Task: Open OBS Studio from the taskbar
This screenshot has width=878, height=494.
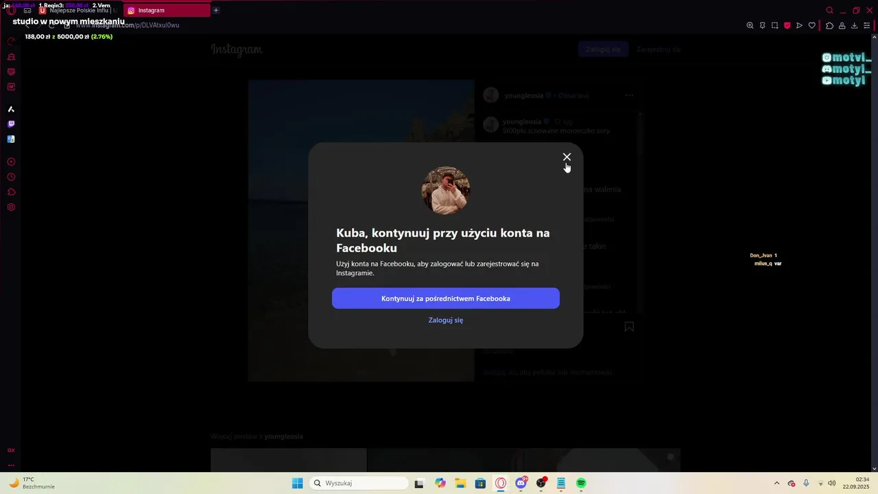Action: tap(541, 483)
